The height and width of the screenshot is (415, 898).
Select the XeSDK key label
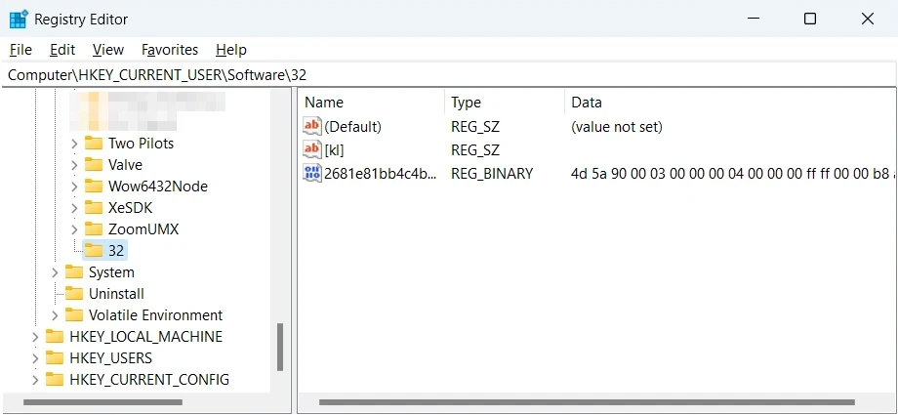click(x=131, y=208)
